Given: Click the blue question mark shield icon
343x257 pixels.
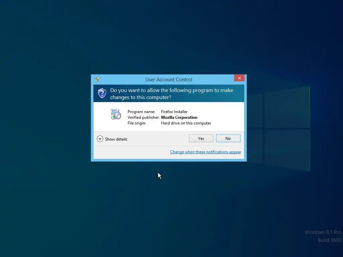Looking at the screenshot, I should pyautogui.click(x=102, y=93).
